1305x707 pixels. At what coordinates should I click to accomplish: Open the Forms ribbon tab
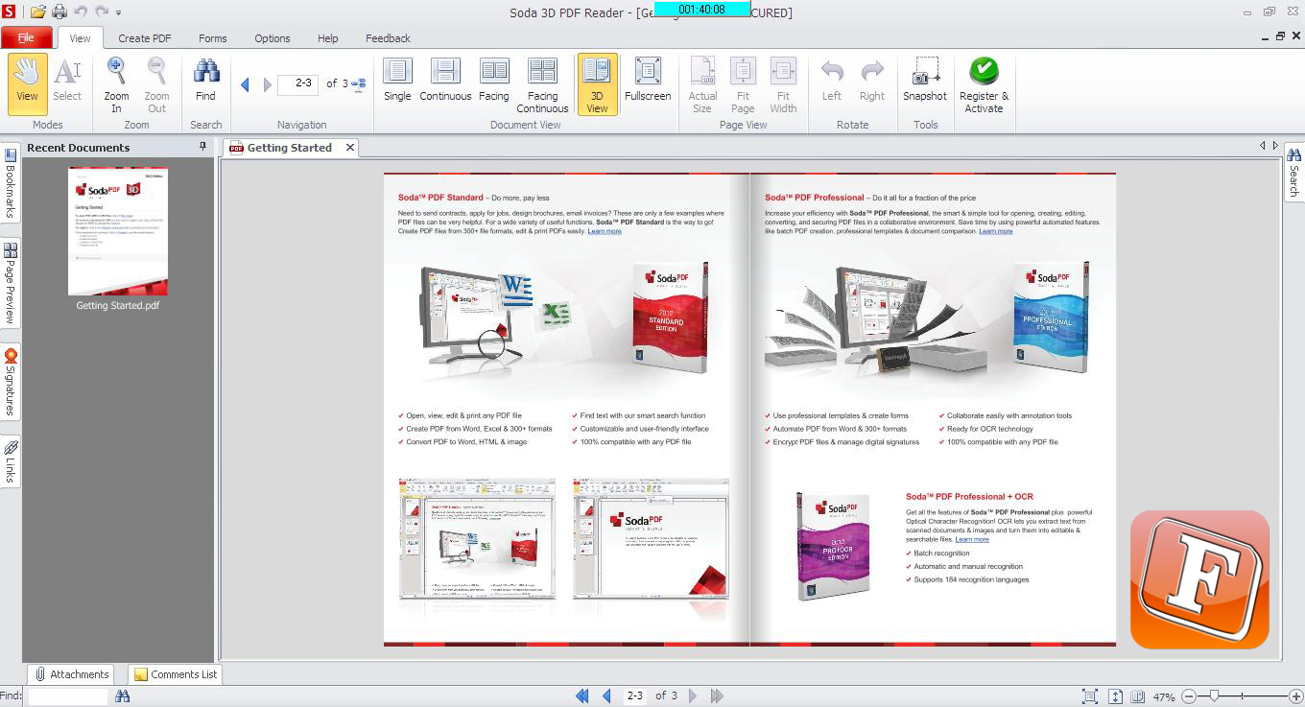213,38
